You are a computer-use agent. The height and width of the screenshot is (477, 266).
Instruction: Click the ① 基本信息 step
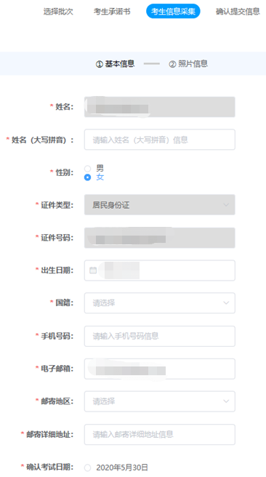[116, 64]
